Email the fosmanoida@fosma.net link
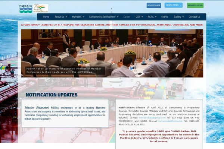This screenshot has width=224, height=149. click(170, 121)
